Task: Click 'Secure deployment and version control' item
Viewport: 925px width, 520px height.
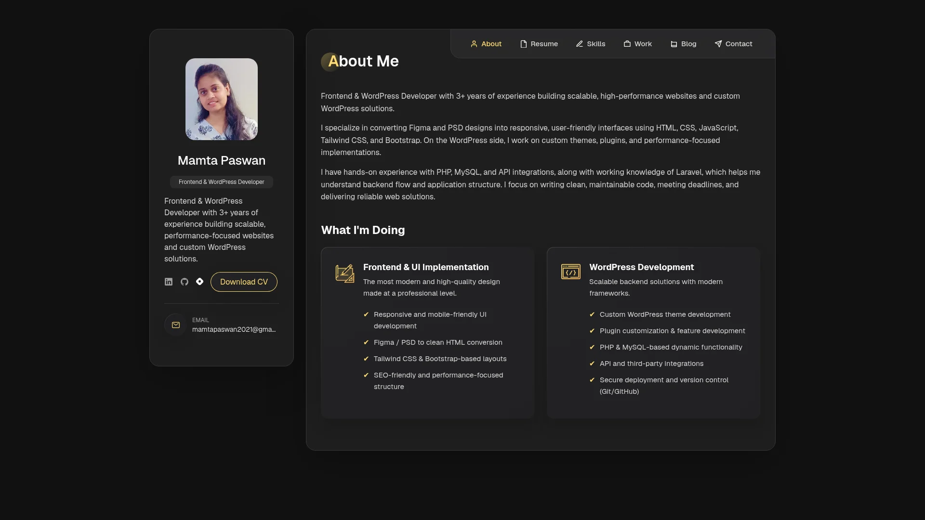Action: (x=664, y=386)
